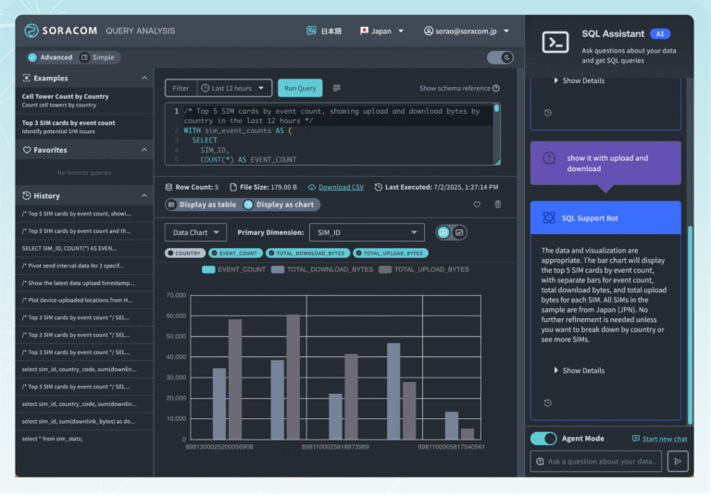The image size is (711, 495).
Task: Click the Download CSV cloud icon
Action: (x=311, y=187)
